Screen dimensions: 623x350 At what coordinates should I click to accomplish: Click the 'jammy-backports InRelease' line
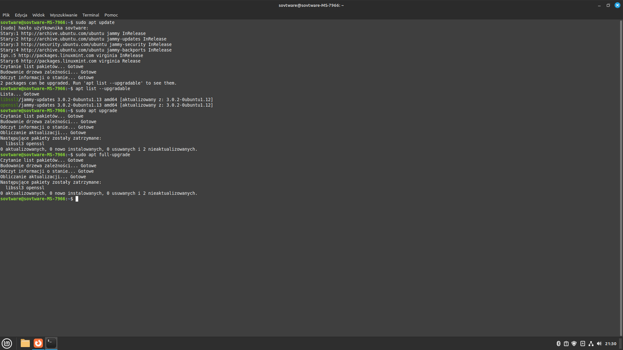point(86,50)
